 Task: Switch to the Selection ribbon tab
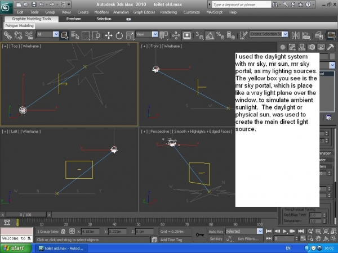point(104,19)
